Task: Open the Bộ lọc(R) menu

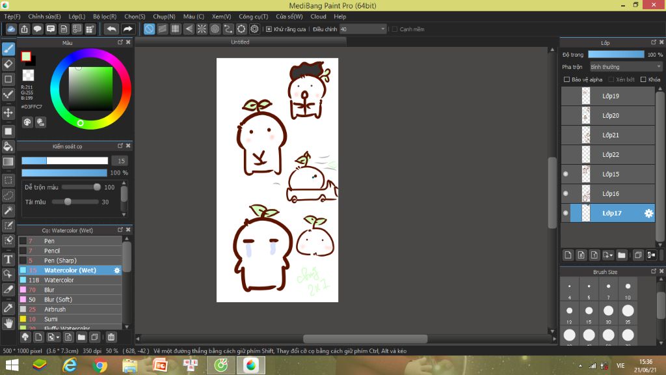Action: 105,16
